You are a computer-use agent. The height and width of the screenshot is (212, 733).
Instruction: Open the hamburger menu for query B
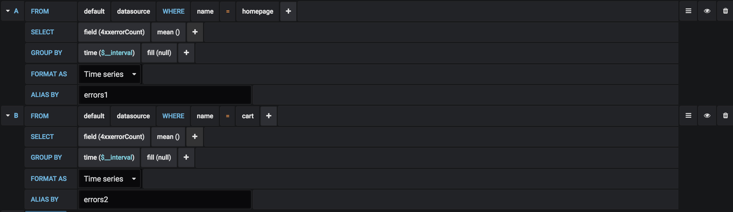point(688,115)
